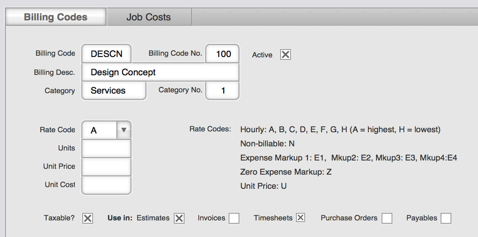Check the Payables checkbox

pyautogui.click(x=446, y=218)
